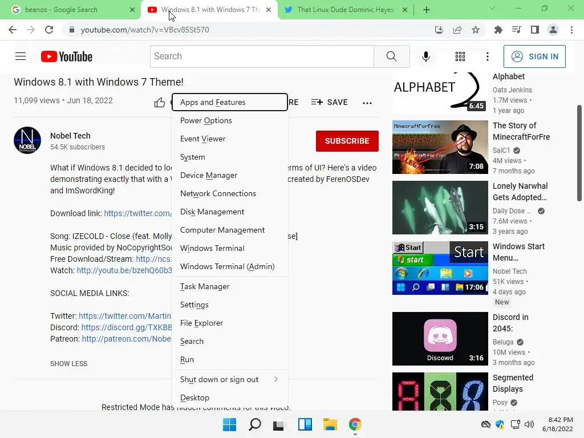Open Chrome tab search chevron
584x438 pixels.
click(492, 8)
